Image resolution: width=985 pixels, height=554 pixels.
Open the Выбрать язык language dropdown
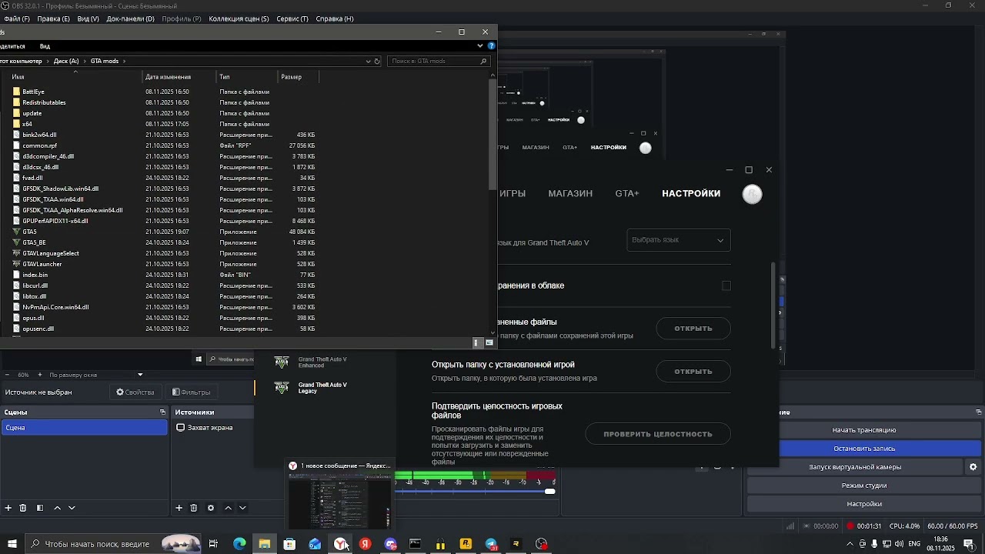coord(678,240)
